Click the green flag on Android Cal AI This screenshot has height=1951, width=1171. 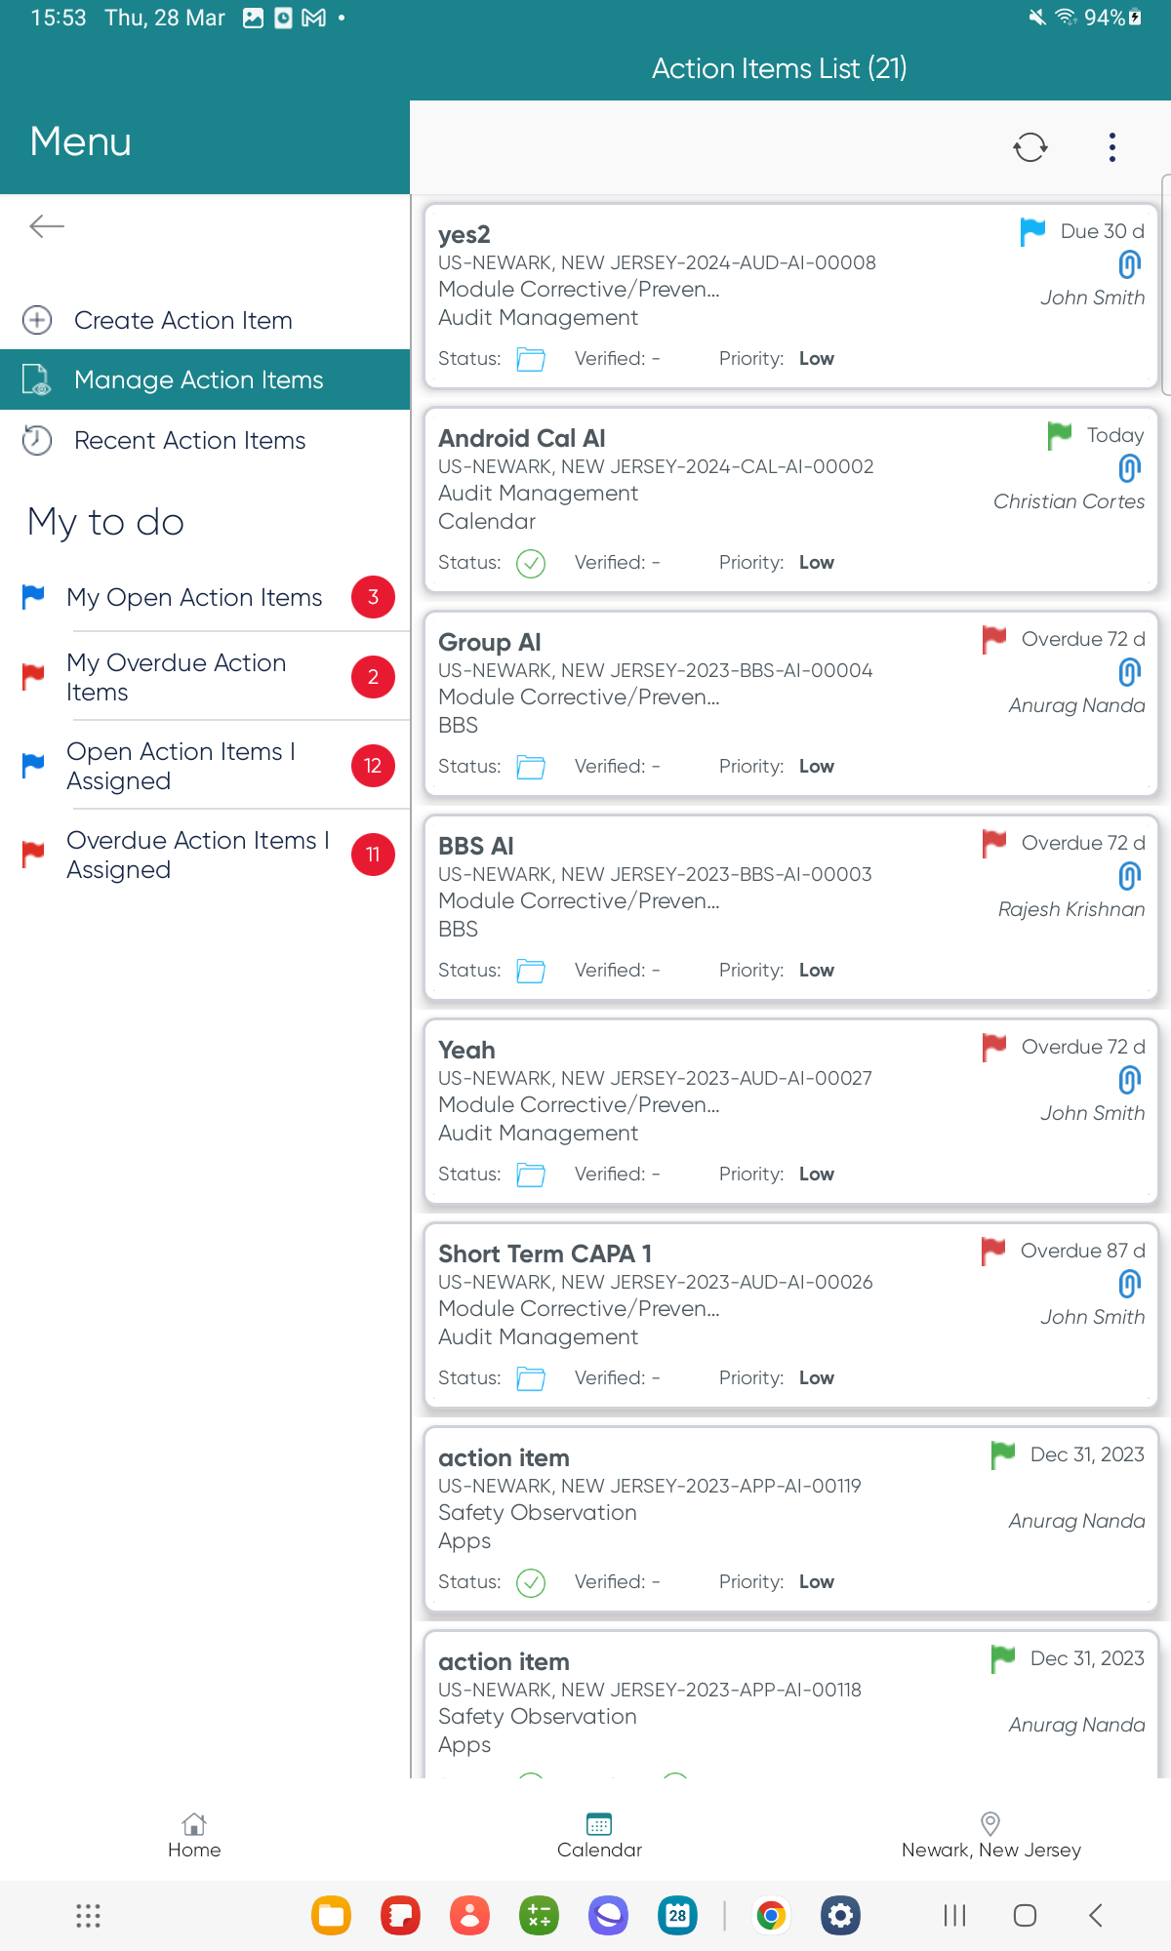pos(1059,436)
